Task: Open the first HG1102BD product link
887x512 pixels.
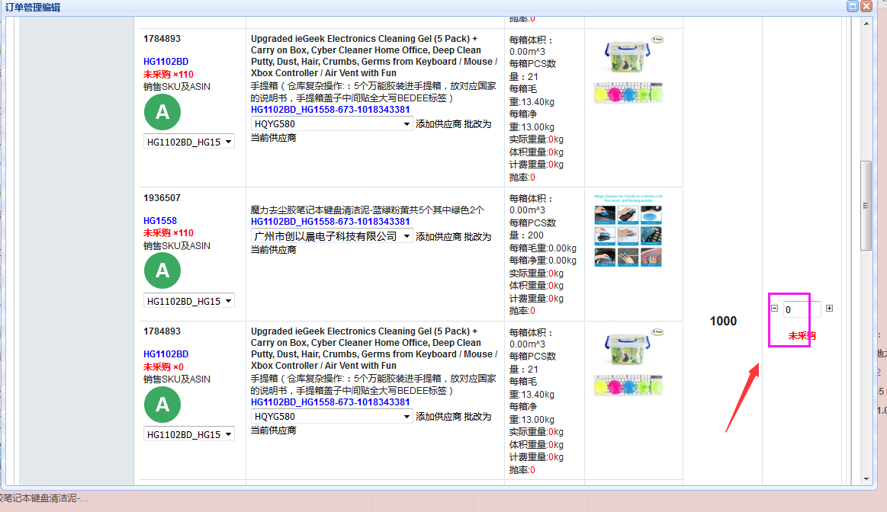Action: (x=166, y=62)
